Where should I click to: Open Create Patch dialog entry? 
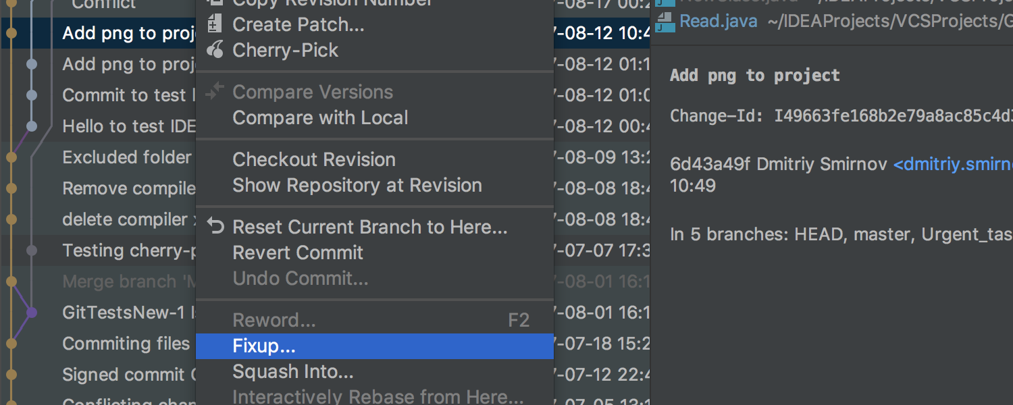pyautogui.click(x=298, y=25)
